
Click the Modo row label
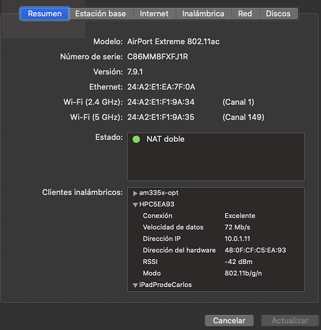[x=152, y=273]
